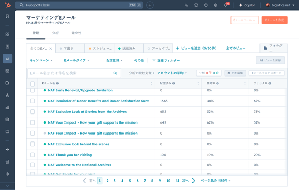Open 詳細フィルター
299x190 pixels.
[x=166, y=60]
